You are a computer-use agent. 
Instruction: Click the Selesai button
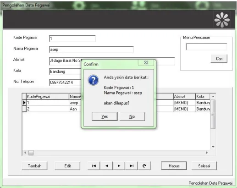click(x=204, y=166)
